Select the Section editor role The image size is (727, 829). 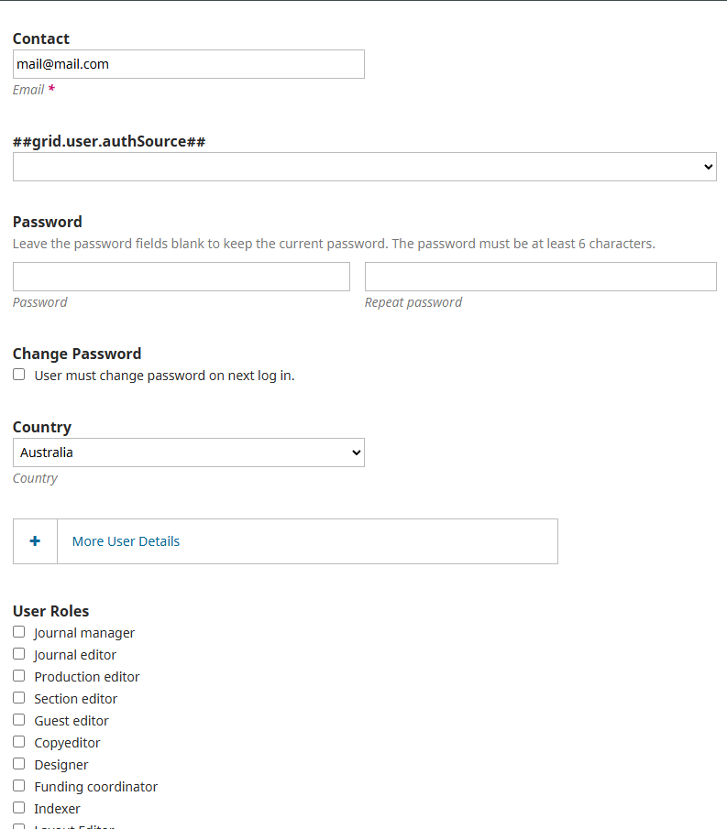[x=19, y=698]
